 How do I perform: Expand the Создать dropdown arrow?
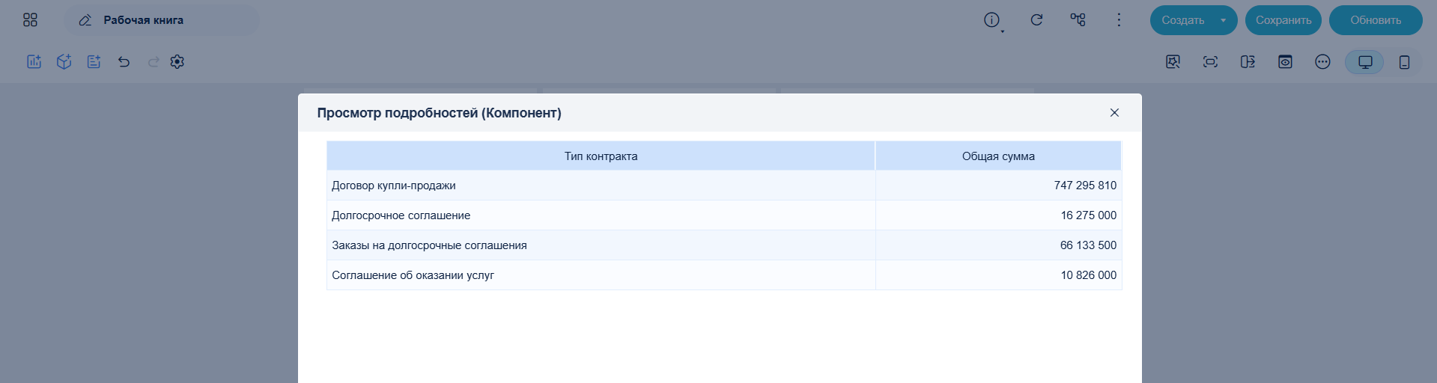1224,20
